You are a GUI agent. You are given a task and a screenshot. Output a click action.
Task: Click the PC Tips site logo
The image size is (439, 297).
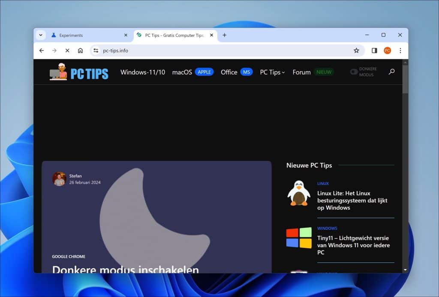79,72
